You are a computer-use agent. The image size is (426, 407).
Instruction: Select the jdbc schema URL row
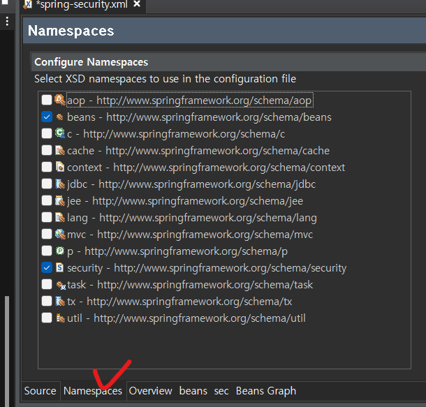point(191,184)
